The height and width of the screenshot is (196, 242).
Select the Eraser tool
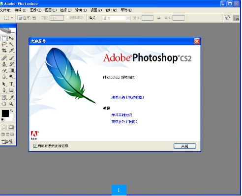pyautogui.click(x=4, y=70)
